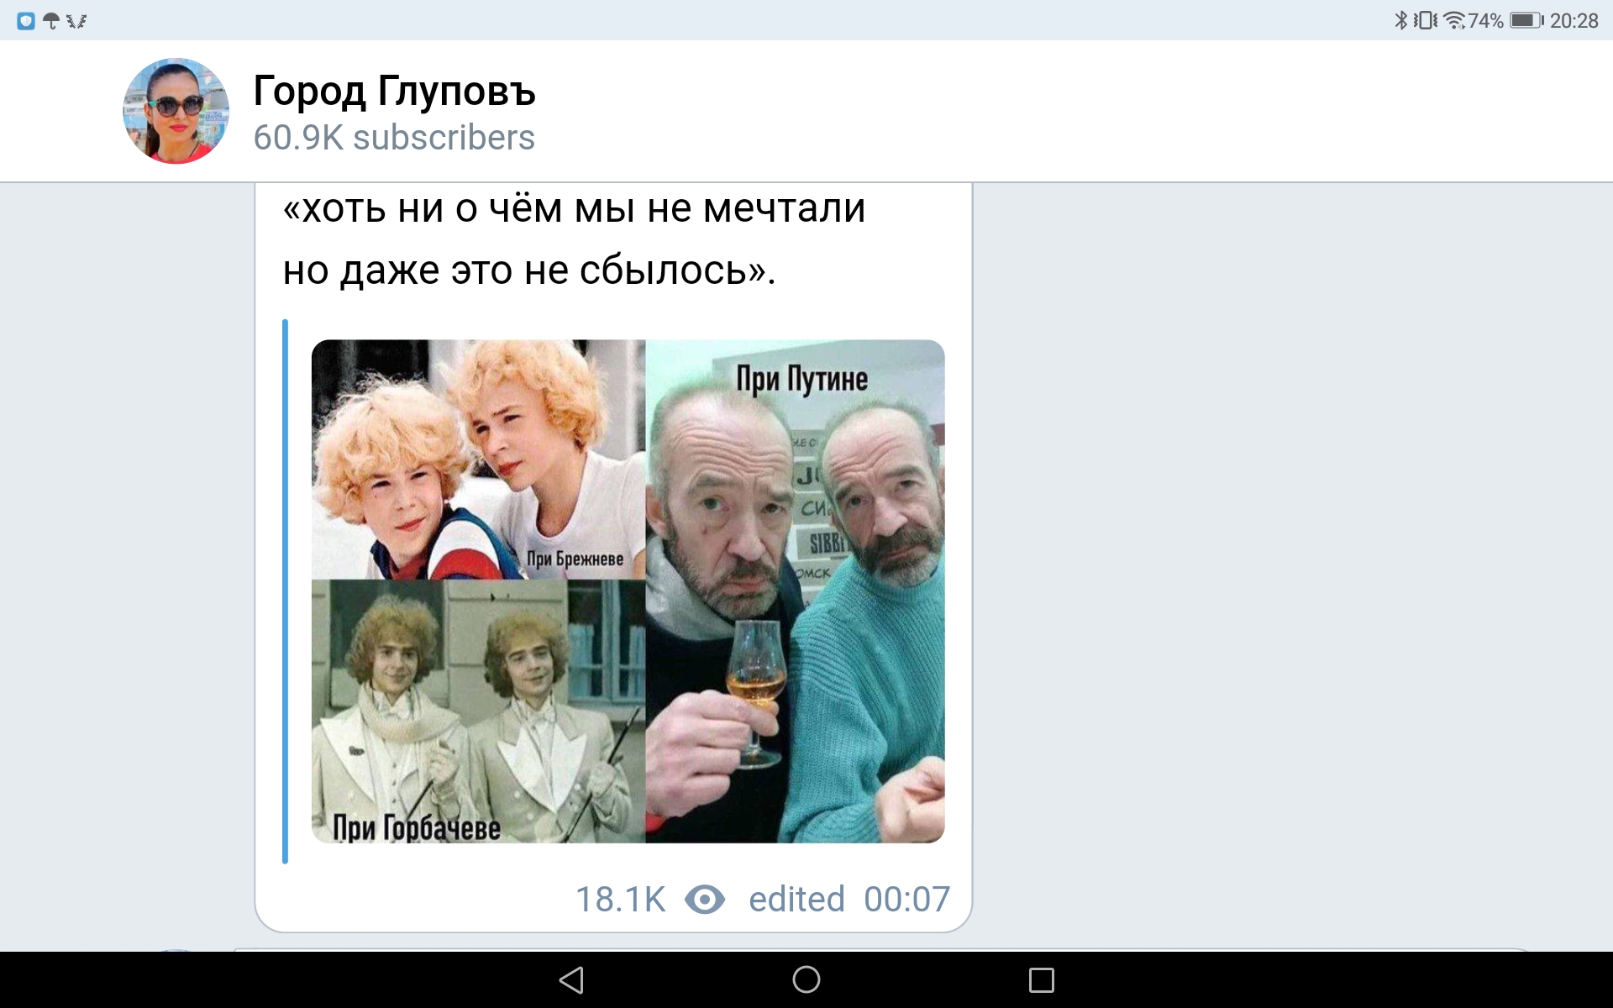Open the При Брежневе photo section

point(478,459)
